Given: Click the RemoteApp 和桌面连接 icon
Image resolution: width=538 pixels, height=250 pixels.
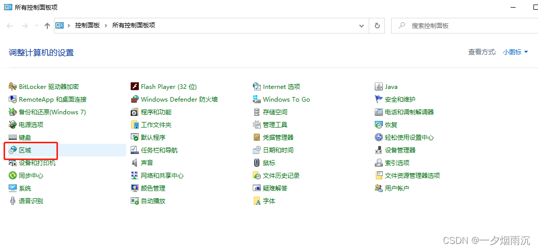Looking at the screenshot, I should pyautogui.click(x=13, y=100).
